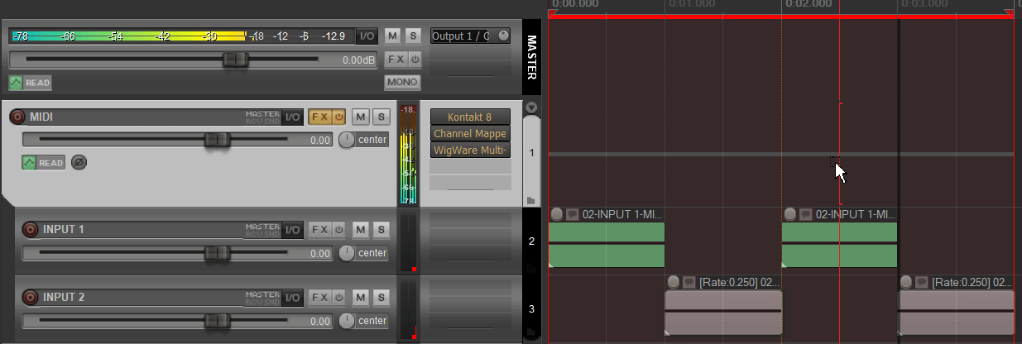This screenshot has width=1022, height=344.
Task: Open the MIDI track I/O routing
Action: [x=293, y=117]
